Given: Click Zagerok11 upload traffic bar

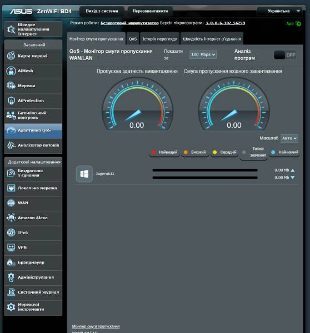Looking at the screenshot, I should (205, 170).
